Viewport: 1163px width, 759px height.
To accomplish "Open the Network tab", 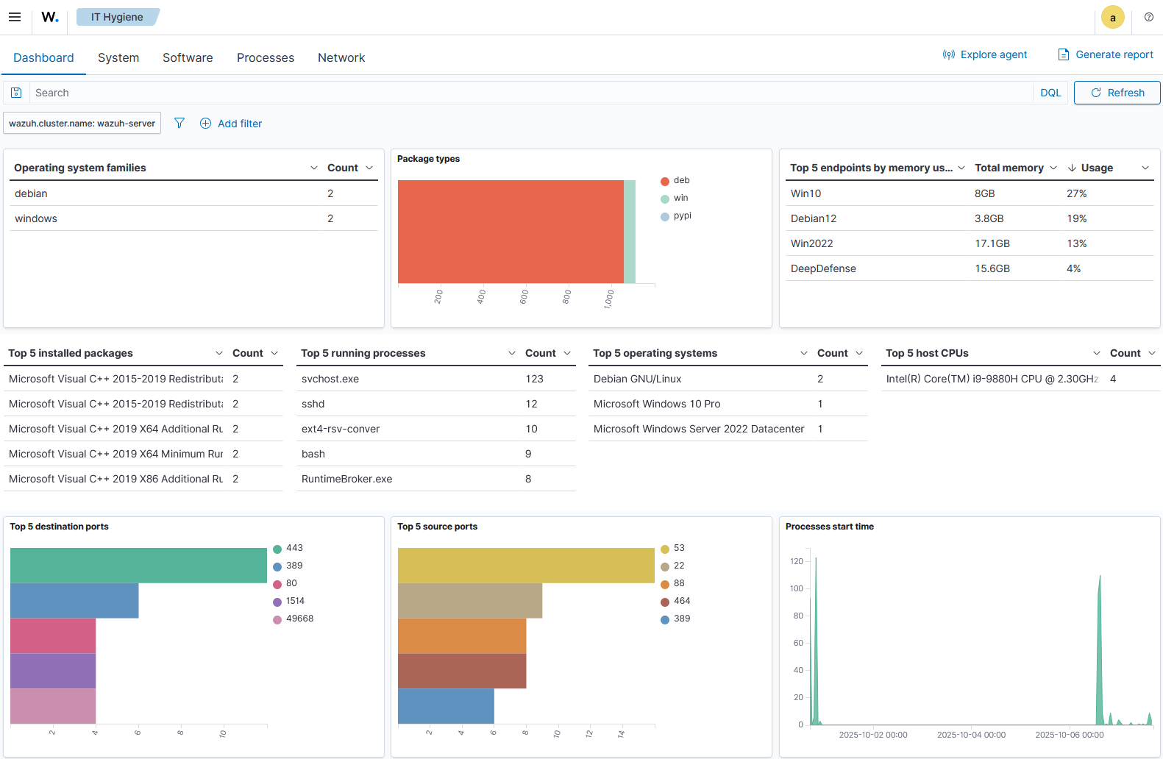I will coord(341,57).
